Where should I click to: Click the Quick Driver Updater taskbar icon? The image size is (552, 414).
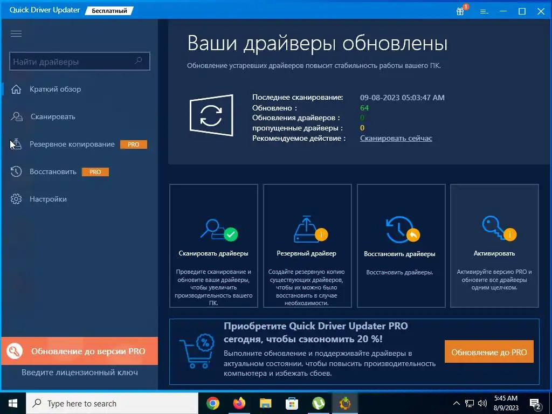344,403
